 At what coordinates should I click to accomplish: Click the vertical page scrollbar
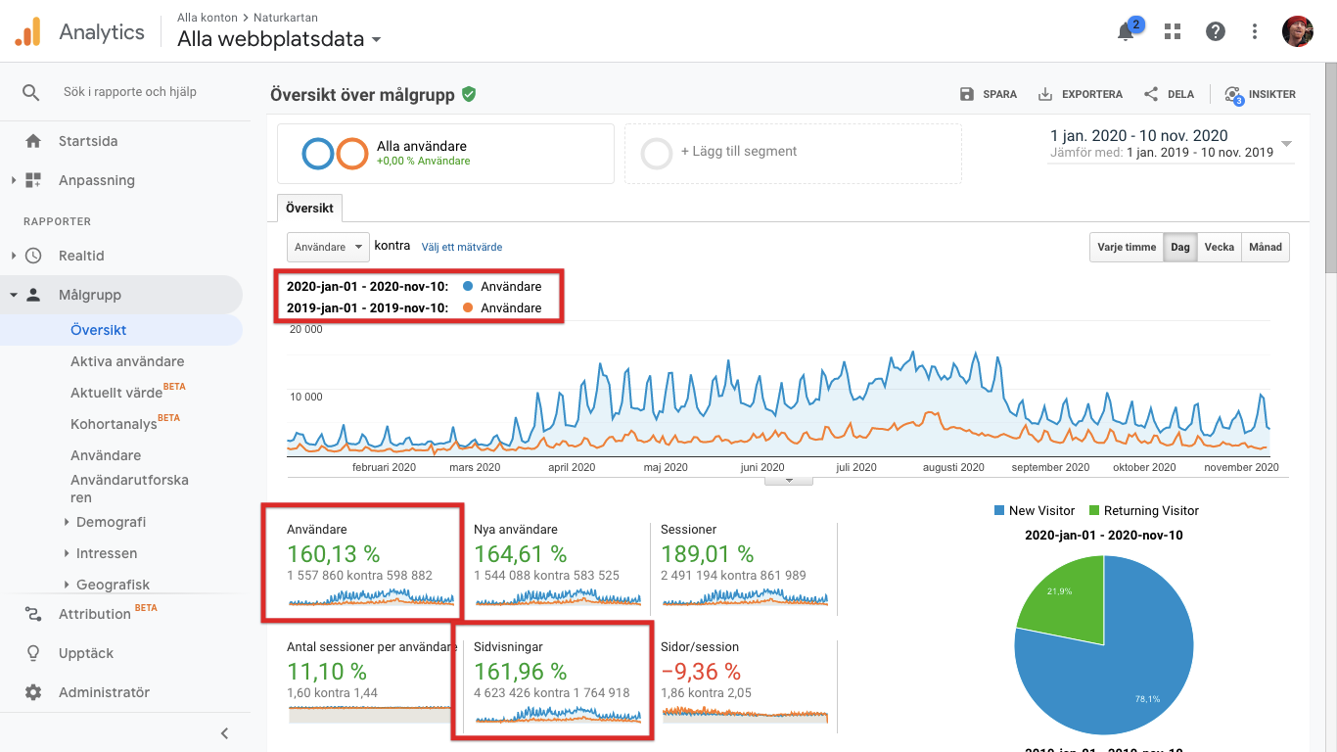(x=1329, y=166)
